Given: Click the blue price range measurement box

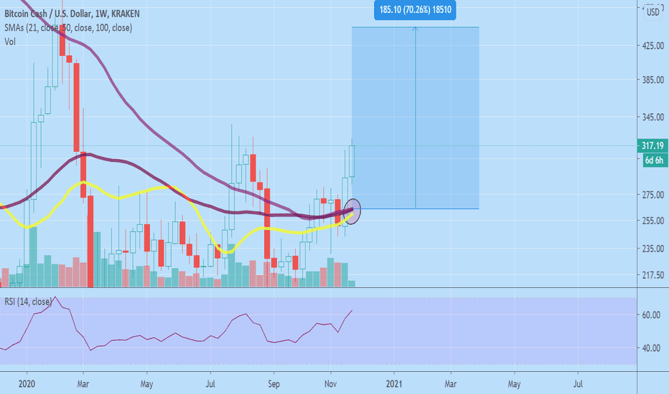Looking at the screenshot, I should pyautogui.click(x=415, y=118).
